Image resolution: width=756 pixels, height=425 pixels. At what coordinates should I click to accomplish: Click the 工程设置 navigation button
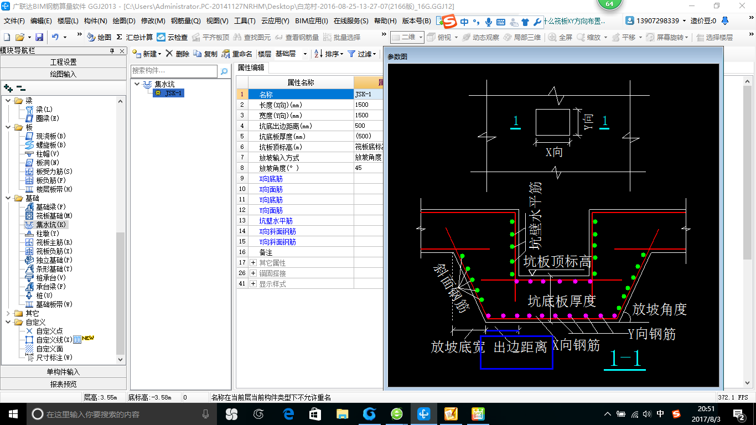[63, 62]
